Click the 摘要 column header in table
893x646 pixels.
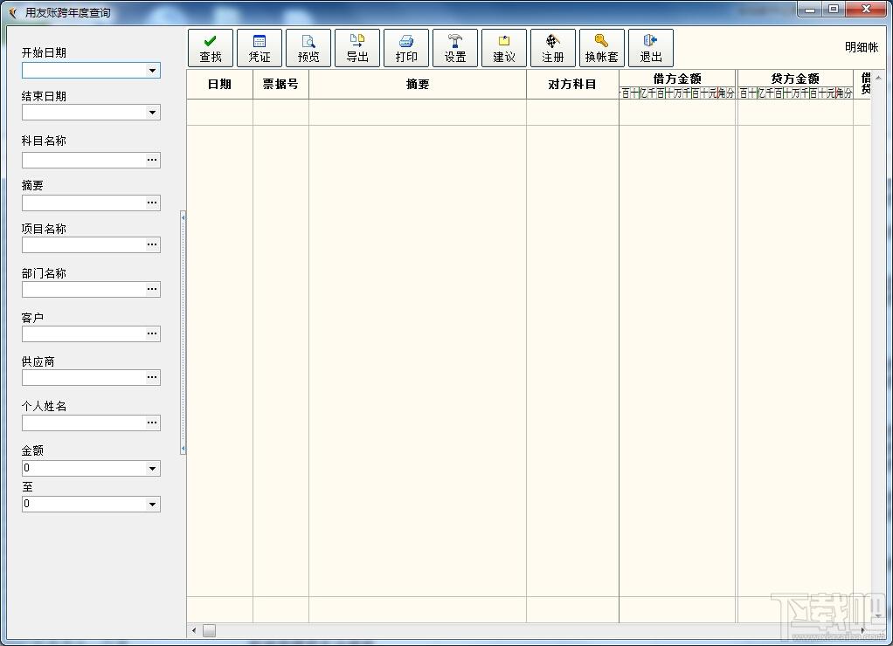418,84
